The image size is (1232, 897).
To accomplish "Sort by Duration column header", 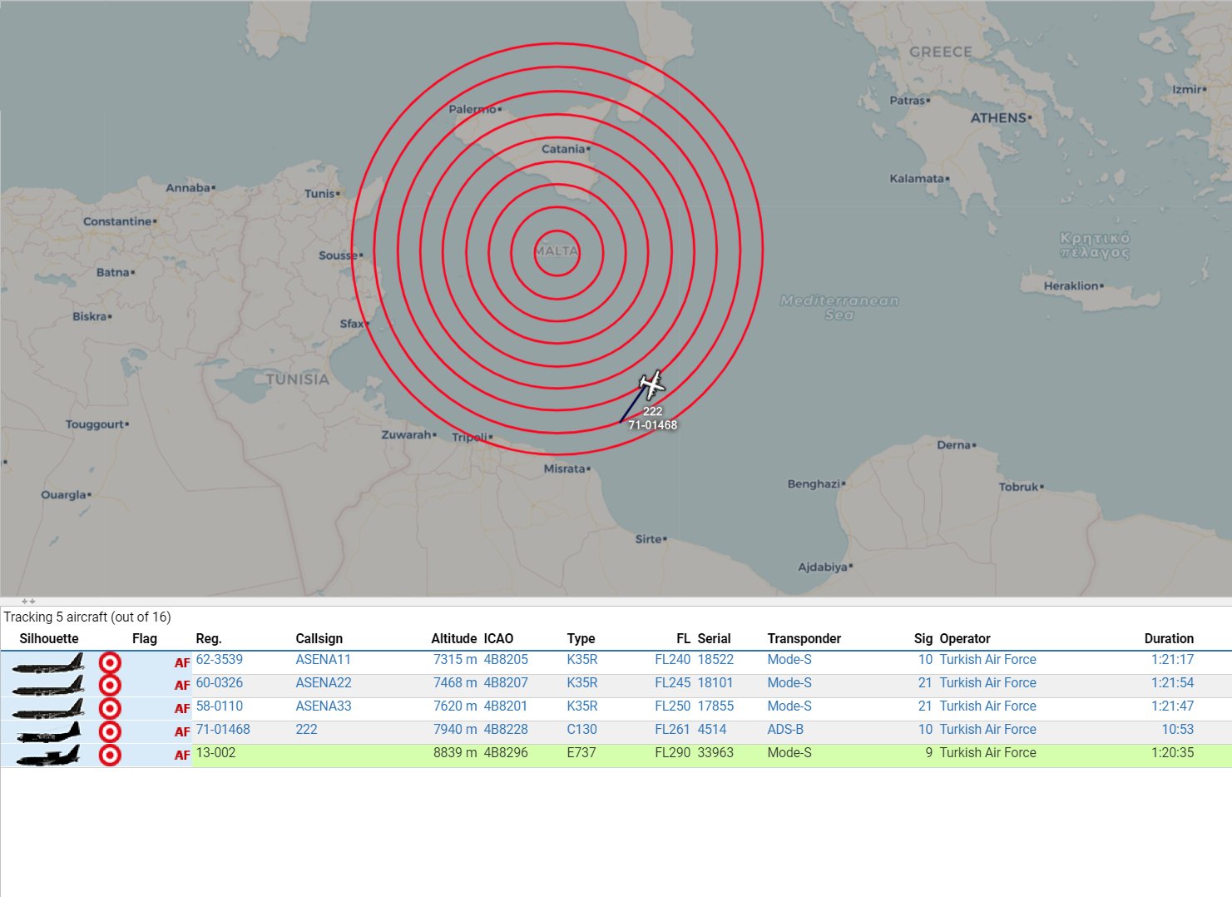I will click(1169, 638).
